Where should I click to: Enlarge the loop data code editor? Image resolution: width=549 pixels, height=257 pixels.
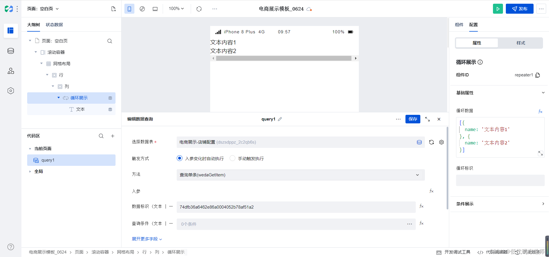[540, 153]
